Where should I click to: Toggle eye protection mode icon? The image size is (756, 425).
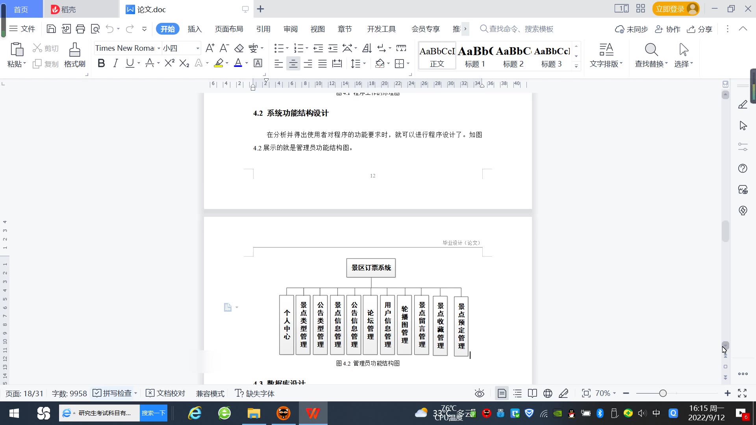click(479, 393)
